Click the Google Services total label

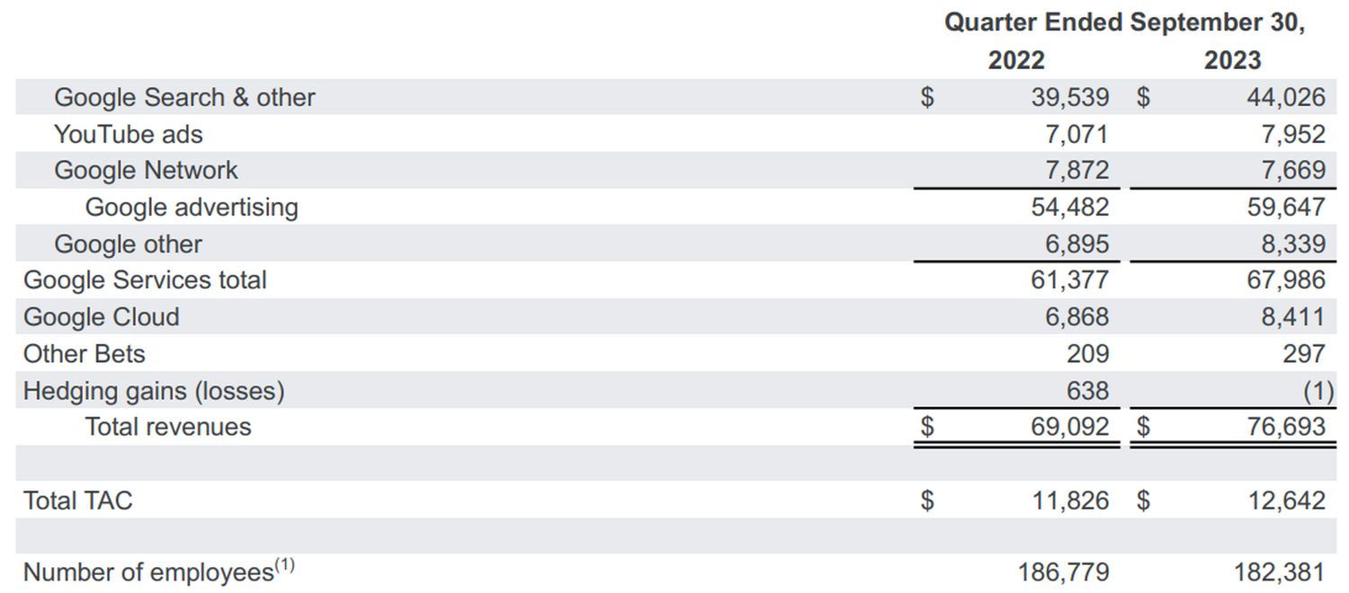[x=145, y=280]
